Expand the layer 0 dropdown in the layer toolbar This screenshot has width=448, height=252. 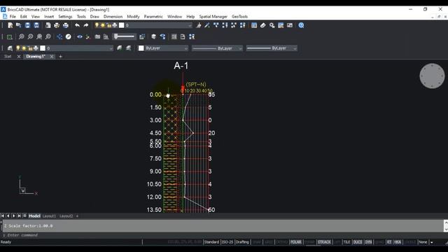[x=111, y=48]
